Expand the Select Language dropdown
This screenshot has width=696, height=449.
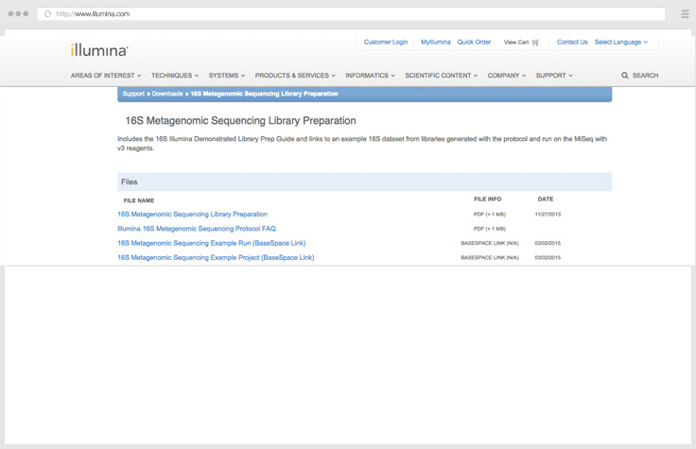620,43
